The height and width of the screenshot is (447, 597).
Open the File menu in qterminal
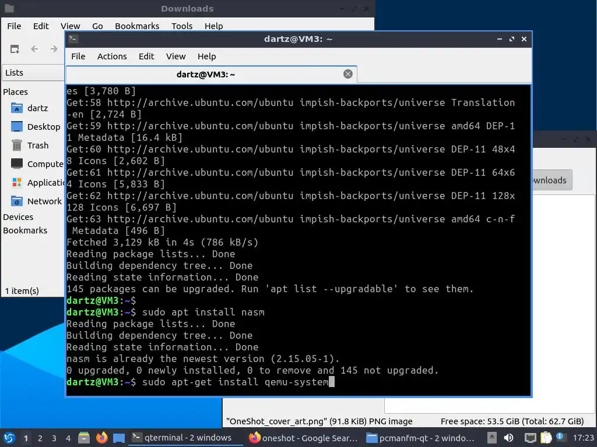click(78, 56)
